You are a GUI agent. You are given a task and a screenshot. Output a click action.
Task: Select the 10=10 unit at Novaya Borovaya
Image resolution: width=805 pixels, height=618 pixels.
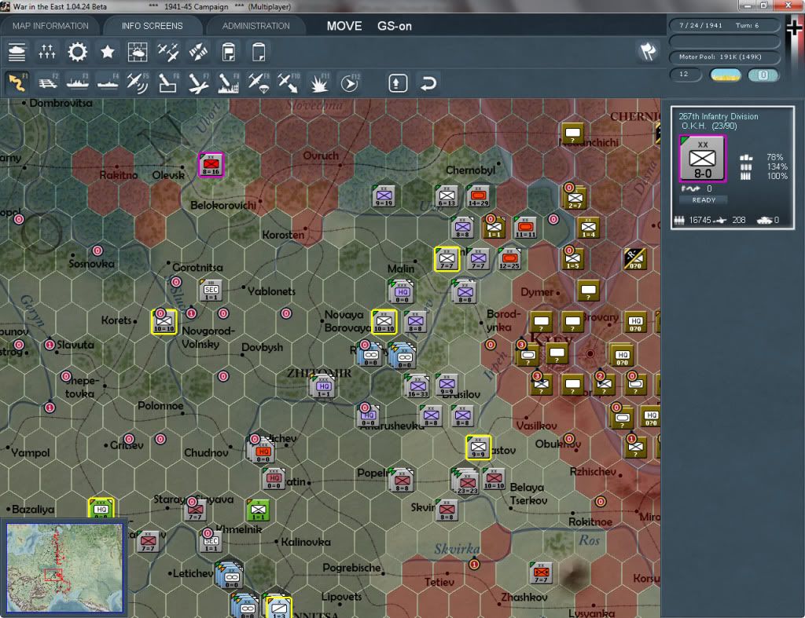click(x=384, y=322)
